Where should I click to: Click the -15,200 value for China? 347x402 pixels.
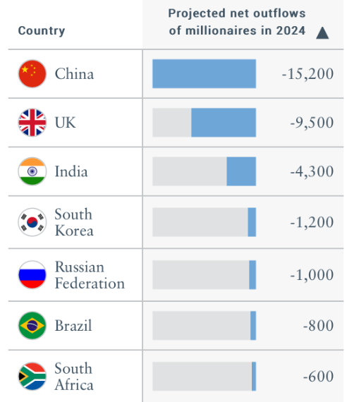308,74
